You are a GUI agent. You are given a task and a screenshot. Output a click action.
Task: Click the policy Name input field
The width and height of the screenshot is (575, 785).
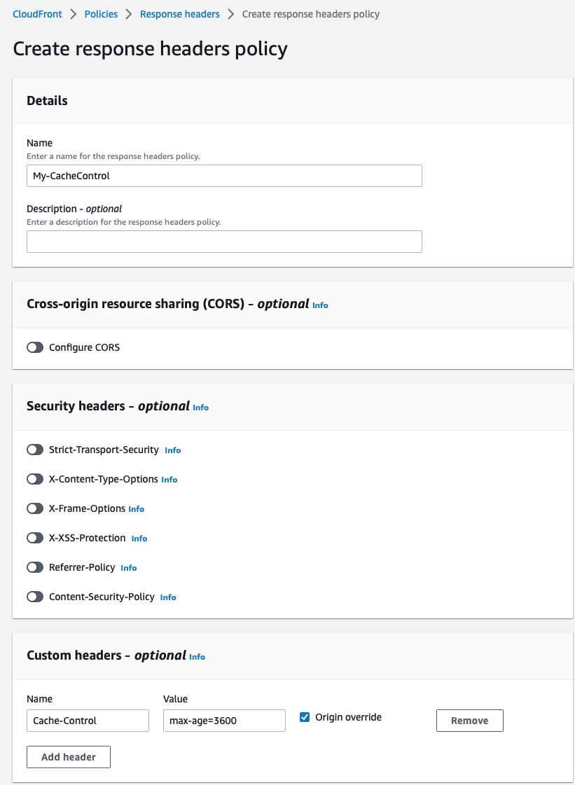point(224,176)
